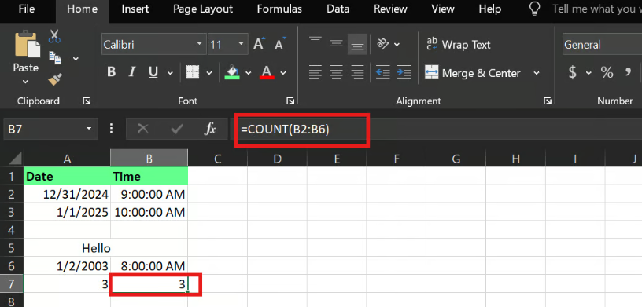The height and width of the screenshot is (307, 642).
Task: Click the Orientation text angle icon
Action: [x=383, y=44]
